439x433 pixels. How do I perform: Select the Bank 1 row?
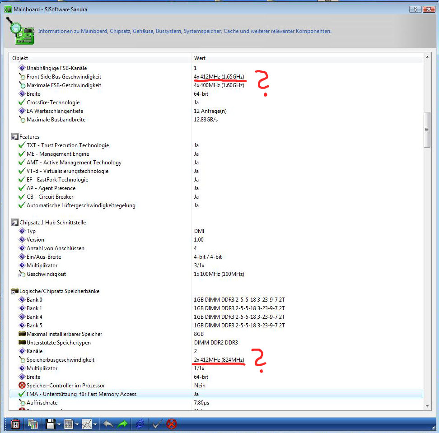point(216,308)
